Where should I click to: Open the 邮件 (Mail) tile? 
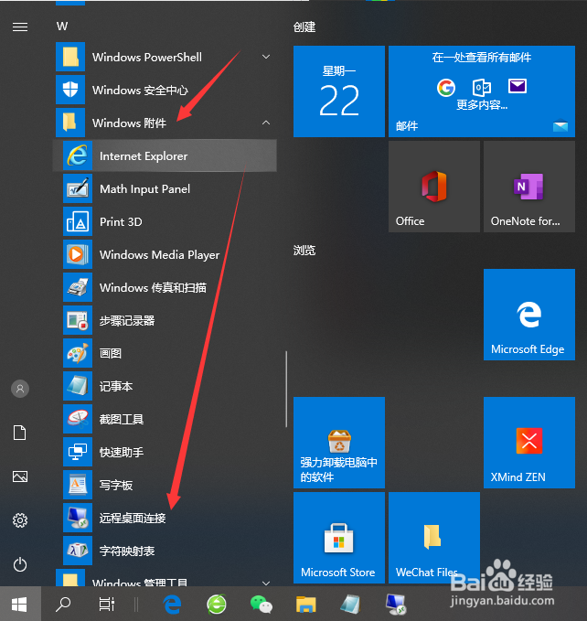pos(482,91)
